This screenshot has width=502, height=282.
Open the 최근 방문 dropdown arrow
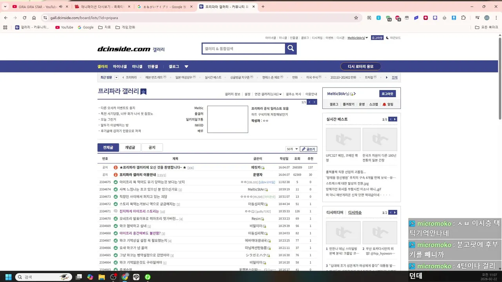(116, 78)
